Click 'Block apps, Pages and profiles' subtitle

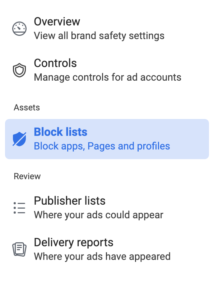(102, 146)
